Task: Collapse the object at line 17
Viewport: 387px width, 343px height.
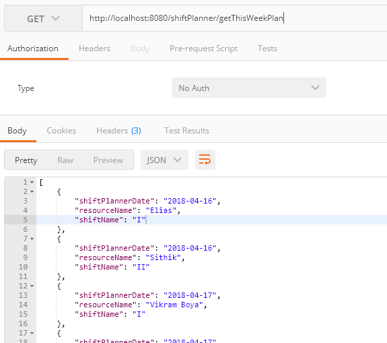Action: tap(32, 334)
